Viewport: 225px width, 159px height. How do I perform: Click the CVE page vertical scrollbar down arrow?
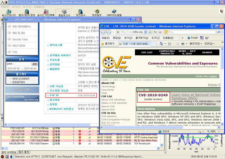coord(222,124)
